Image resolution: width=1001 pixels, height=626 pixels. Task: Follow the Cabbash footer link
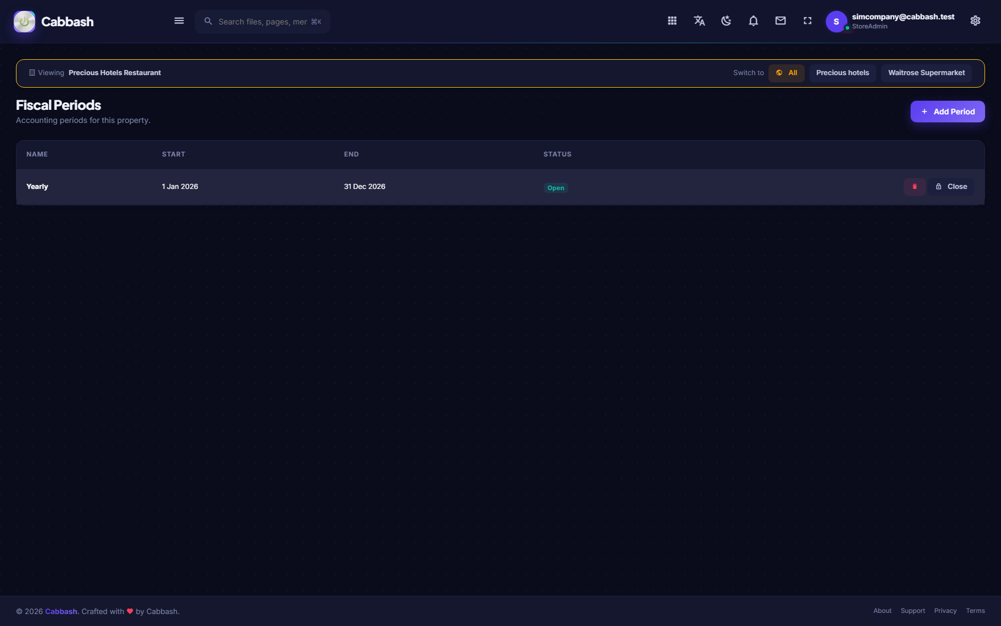pyautogui.click(x=61, y=611)
